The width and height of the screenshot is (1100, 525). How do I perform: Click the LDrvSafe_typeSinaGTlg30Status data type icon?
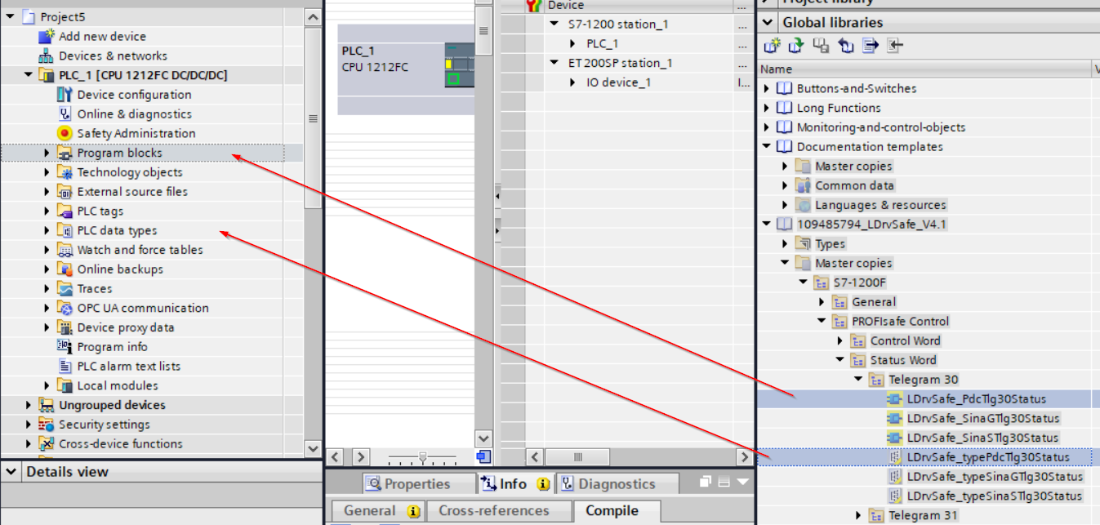[x=895, y=477]
